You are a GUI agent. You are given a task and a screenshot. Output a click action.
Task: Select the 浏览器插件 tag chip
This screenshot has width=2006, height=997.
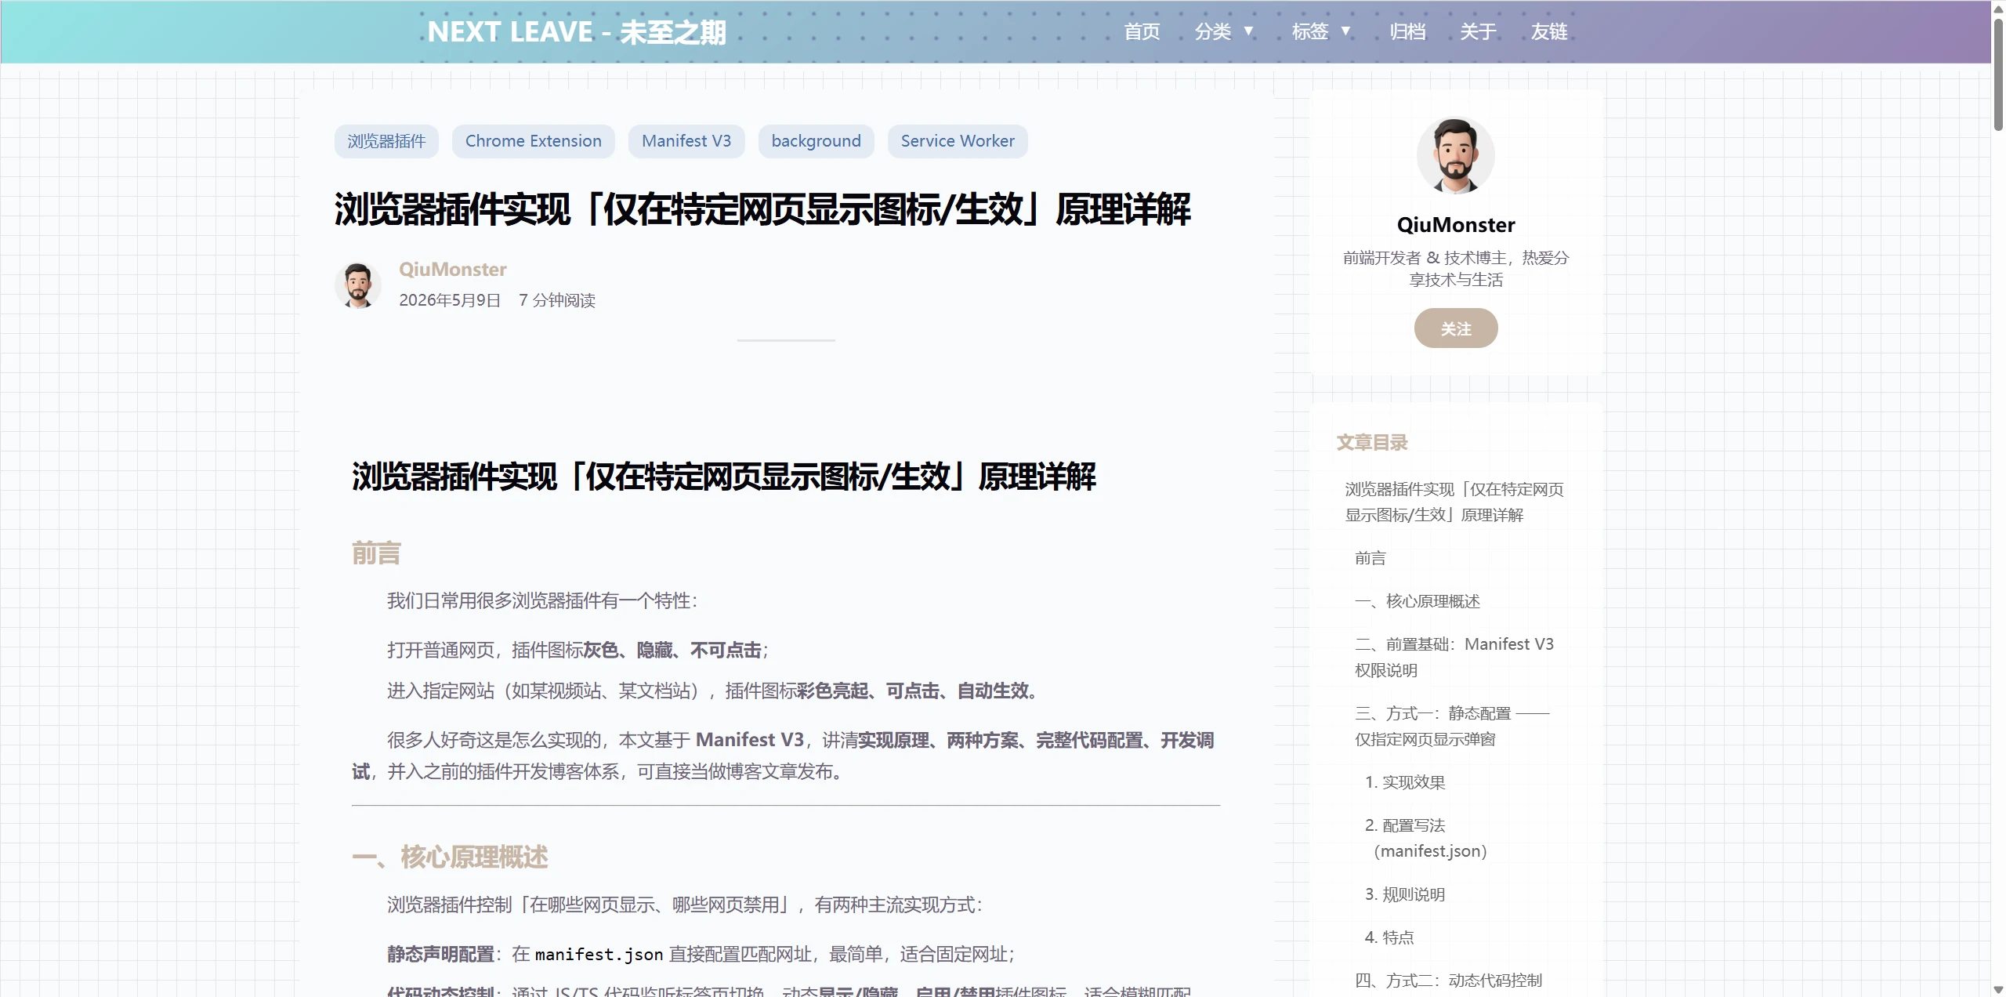tap(386, 141)
